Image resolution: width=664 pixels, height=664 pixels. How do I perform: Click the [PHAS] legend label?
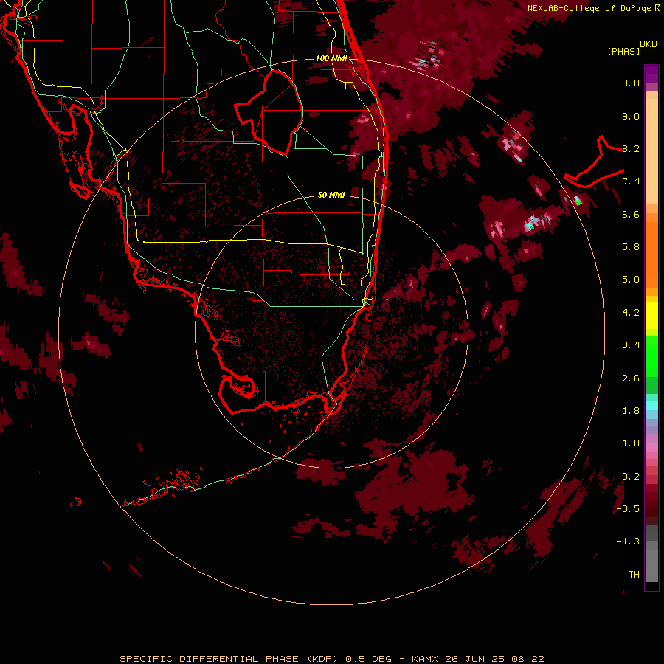click(x=623, y=52)
